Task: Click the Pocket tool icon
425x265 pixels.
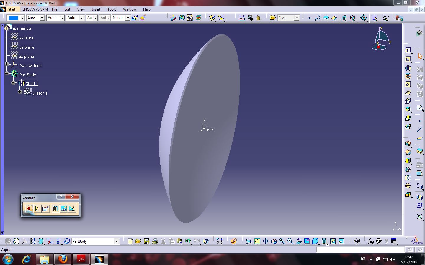Action: tap(408, 59)
